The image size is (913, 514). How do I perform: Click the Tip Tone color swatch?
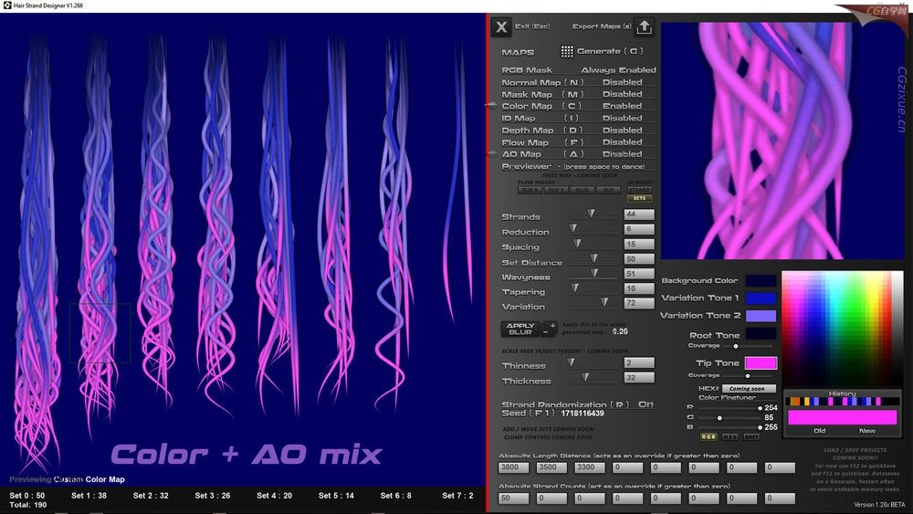(761, 363)
